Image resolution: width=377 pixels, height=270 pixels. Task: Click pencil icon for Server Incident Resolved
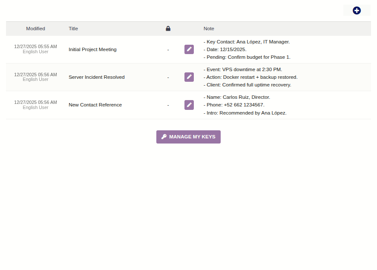(x=189, y=77)
